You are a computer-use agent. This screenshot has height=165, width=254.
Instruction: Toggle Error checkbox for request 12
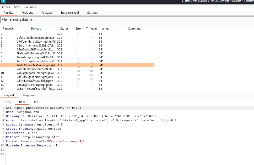(x=79, y=81)
